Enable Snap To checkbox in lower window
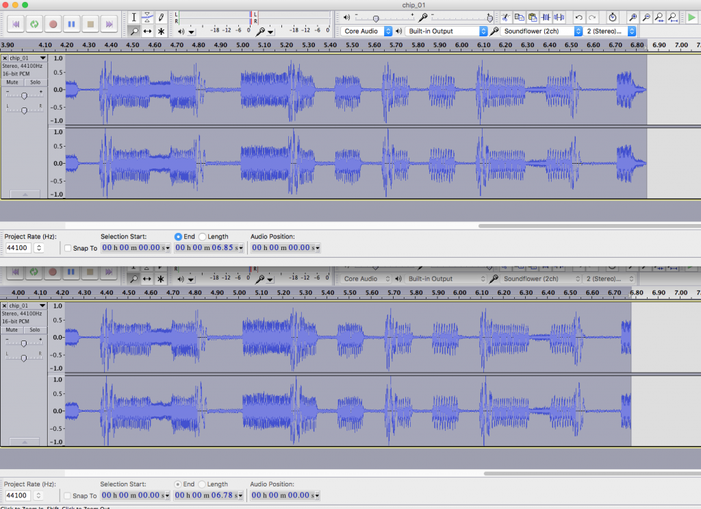Image resolution: width=701 pixels, height=509 pixels. tap(68, 495)
